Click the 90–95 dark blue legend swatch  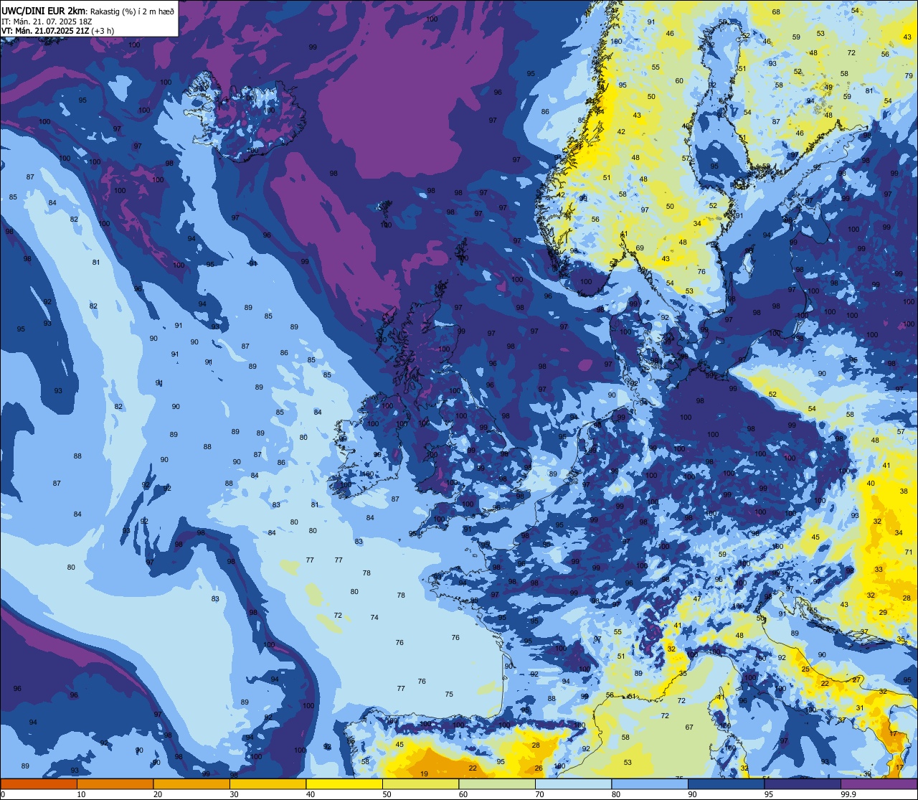point(726,784)
